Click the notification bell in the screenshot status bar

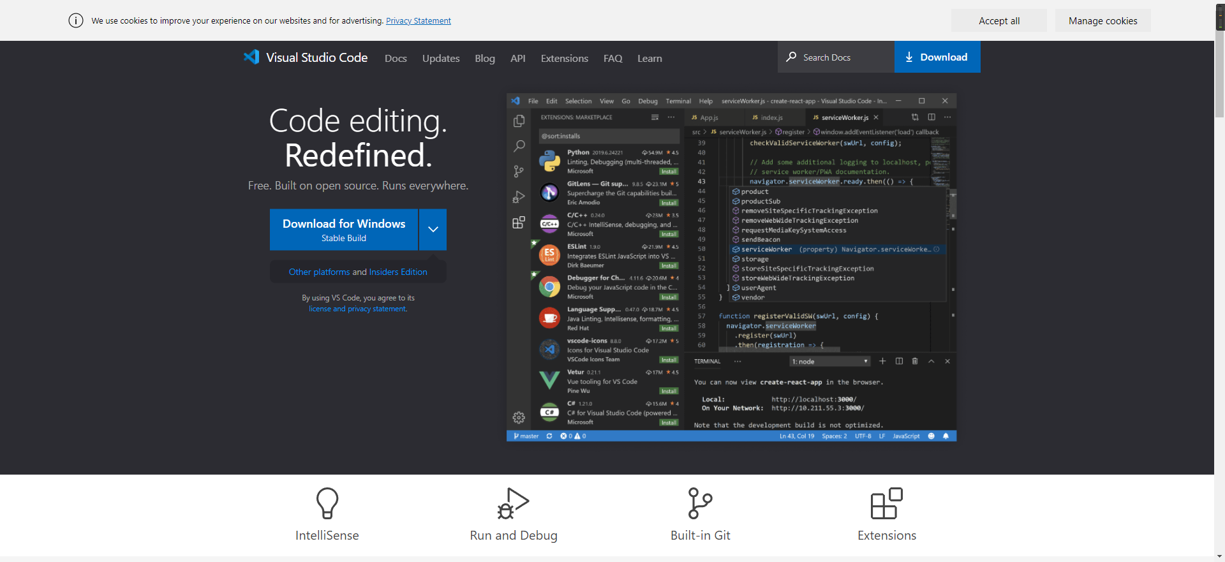(946, 436)
